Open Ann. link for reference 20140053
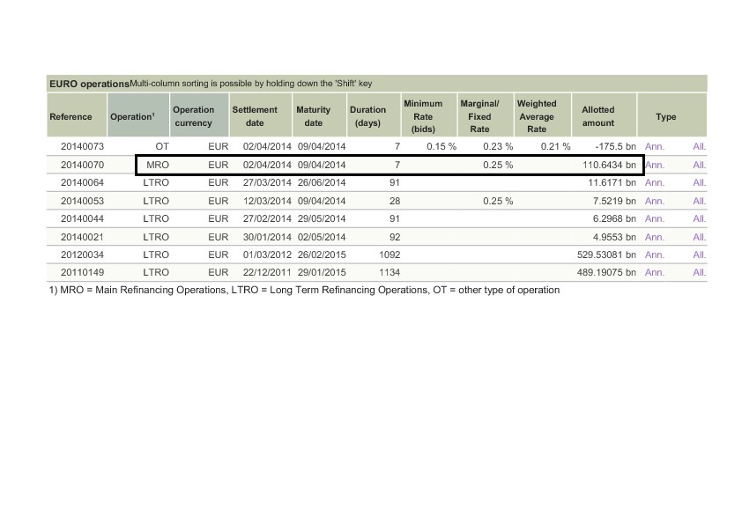Image resolution: width=742 pixels, height=524 pixels. point(655,201)
